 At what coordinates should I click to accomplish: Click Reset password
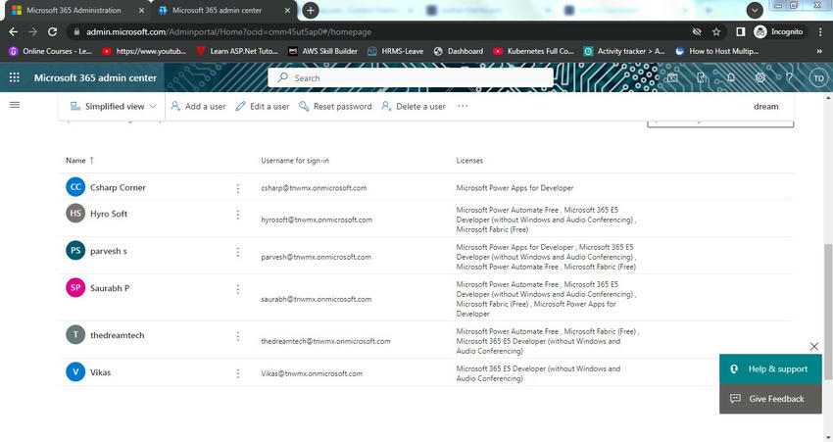tap(335, 106)
